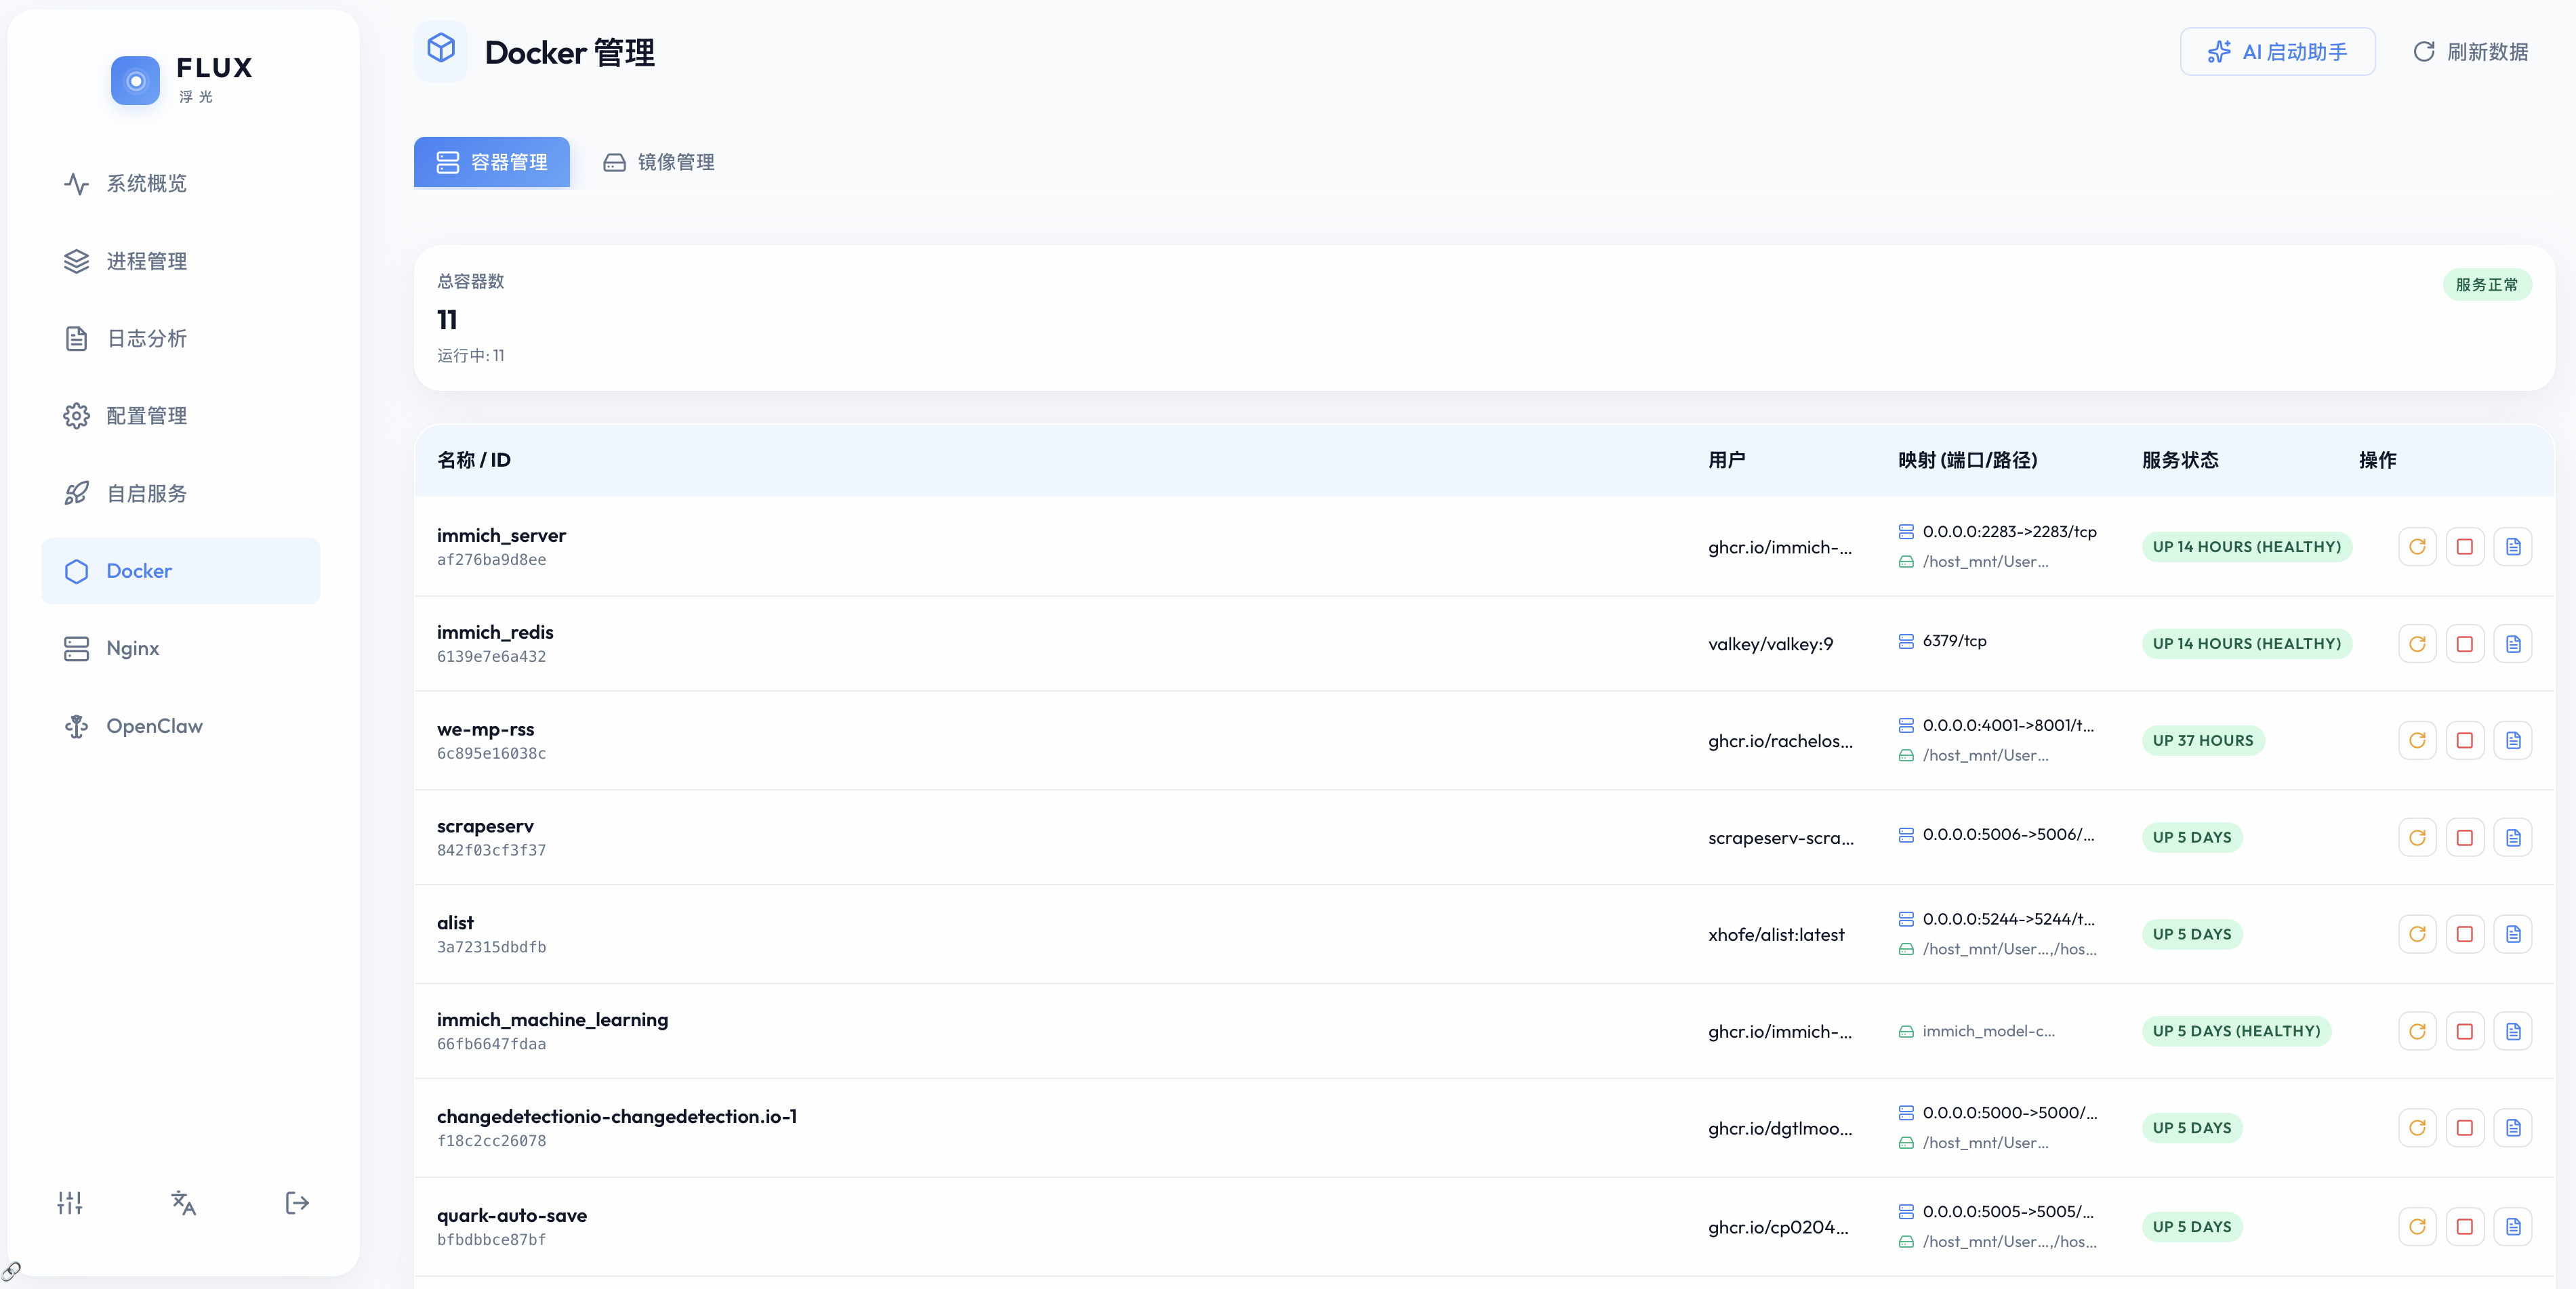Click the language switch icon in sidebar
The width and height of the screenshot is (2576, 1289).
click(183, 1202)
